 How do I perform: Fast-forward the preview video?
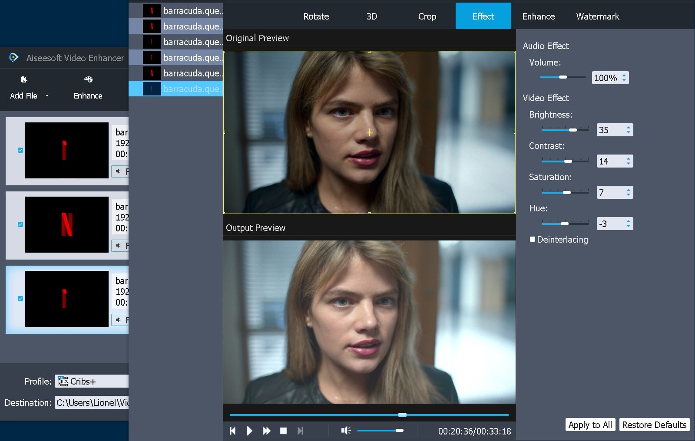click(x=266, y=431)
